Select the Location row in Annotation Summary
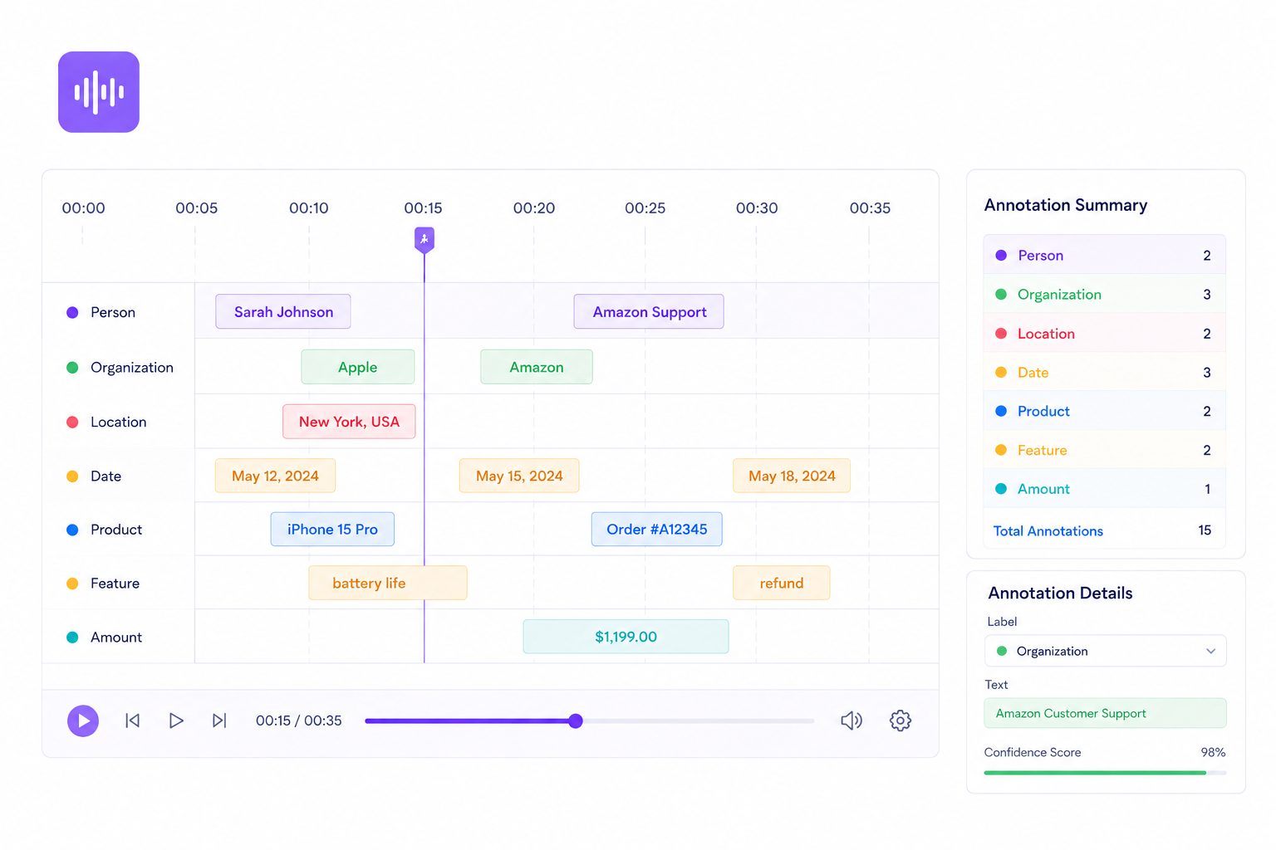Screen dimensions: 1276x850 click(1105, 333)
